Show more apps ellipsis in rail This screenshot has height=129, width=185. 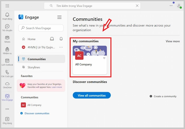click(x=7, y=109)
